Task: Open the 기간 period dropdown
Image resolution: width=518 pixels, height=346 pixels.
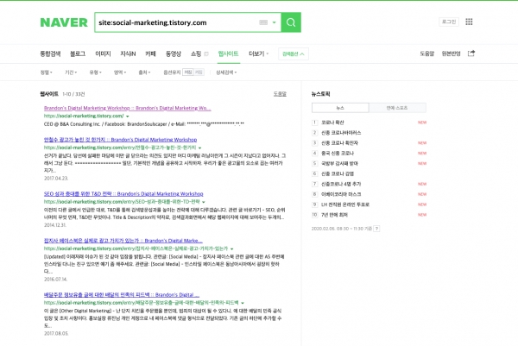Action: point(71,72)
